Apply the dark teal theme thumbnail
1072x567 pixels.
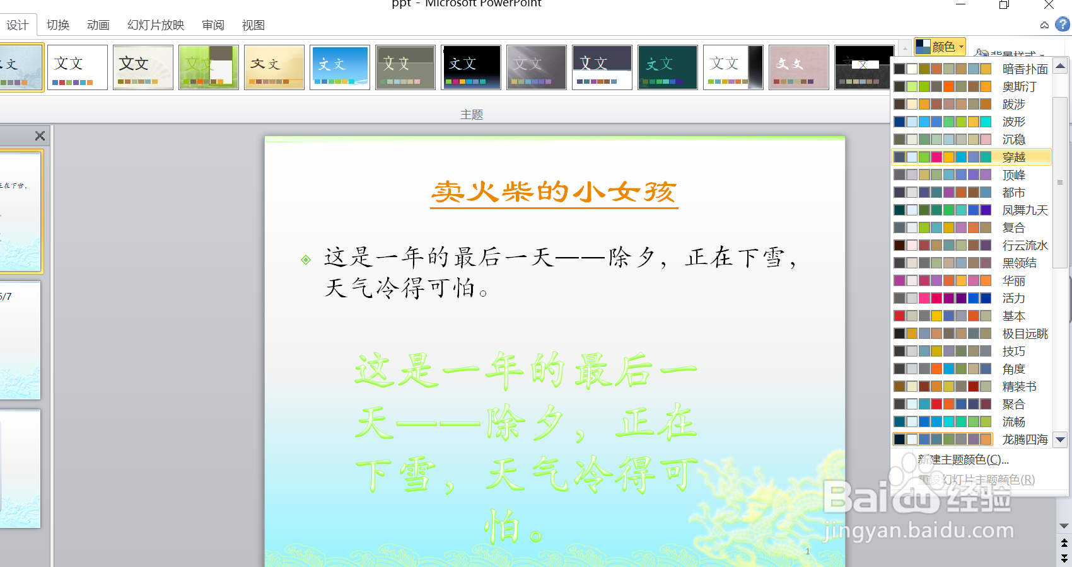pyautogui.click(x=668, y=67)
